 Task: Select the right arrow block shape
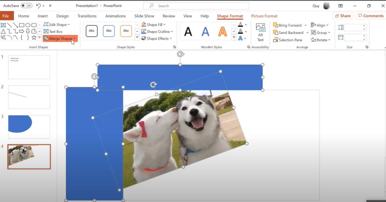[x=22, y=31]
